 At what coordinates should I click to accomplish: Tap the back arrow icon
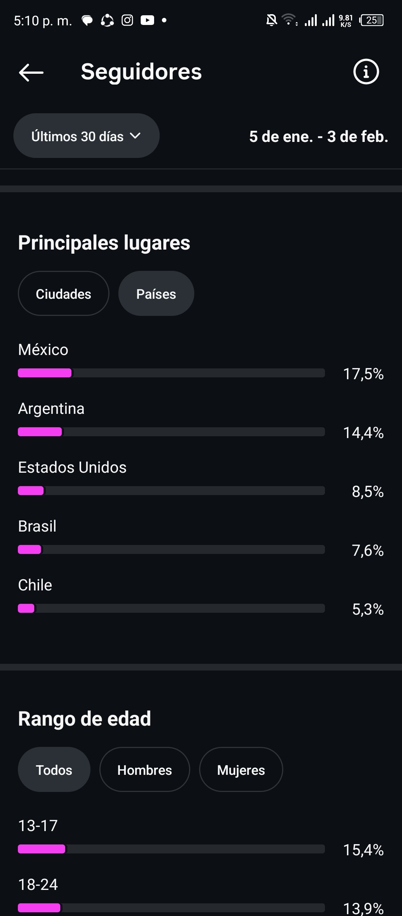pyautogui.click(x=31, y=72)
